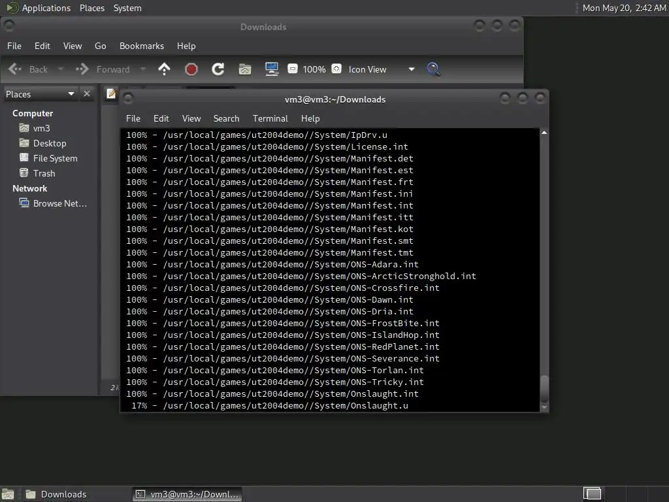The image size is (669, 502).
Task: Open the Places panel menu
Action: click(x=92, y=8)
